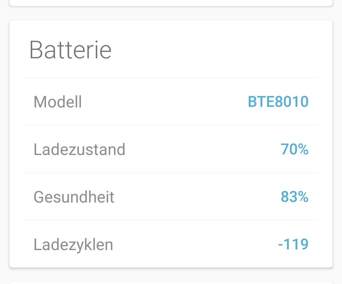342x284 pixels.
Task: Select the Gesundheit label
Action: tap(74, 197)
